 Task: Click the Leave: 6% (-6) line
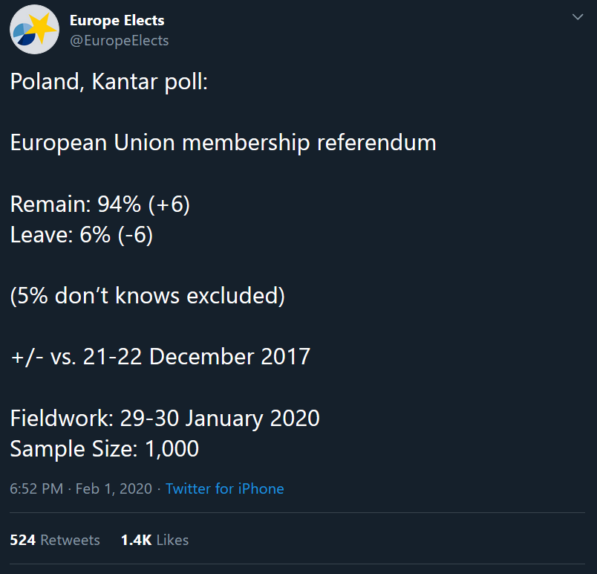point(82,235)
